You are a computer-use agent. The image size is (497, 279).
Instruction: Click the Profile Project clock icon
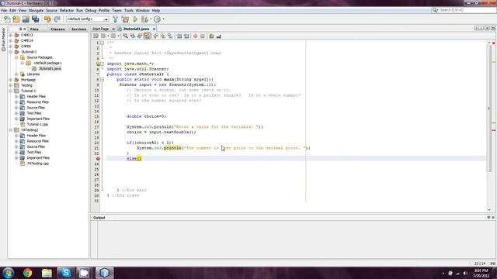[x=157, y=19]
